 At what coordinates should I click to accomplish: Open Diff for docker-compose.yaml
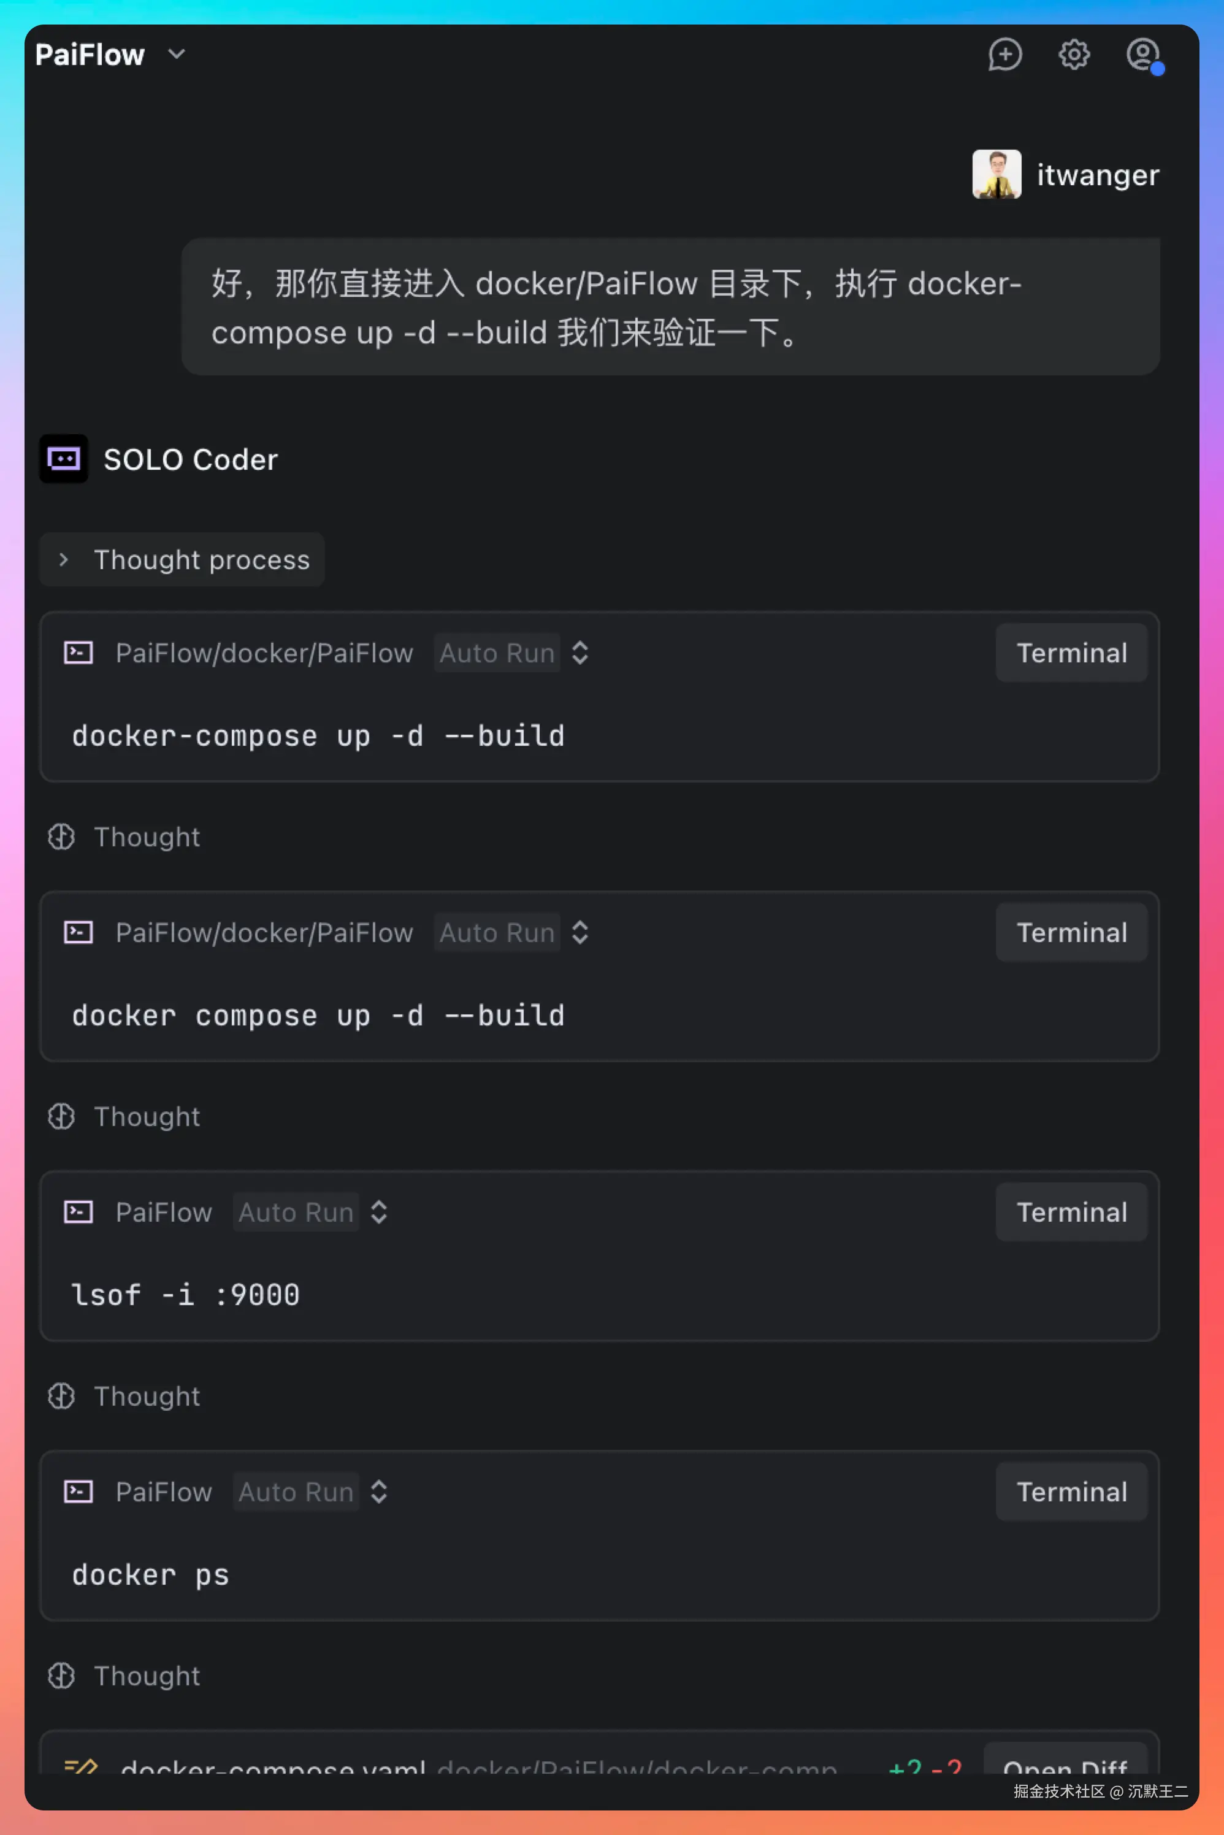(1065, 1763)
